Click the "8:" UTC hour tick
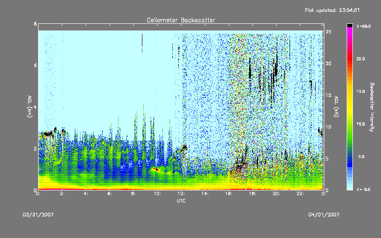The height and width of the screenshot is (238, 381). click(133, 194)
